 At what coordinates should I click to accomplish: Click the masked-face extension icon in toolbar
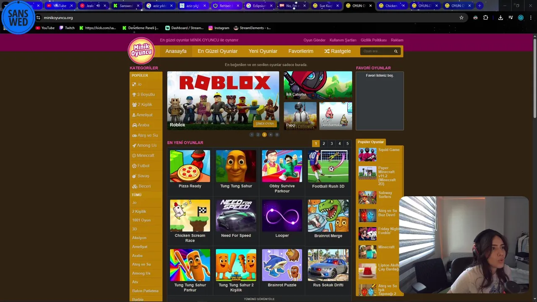(x=475, y=18)
